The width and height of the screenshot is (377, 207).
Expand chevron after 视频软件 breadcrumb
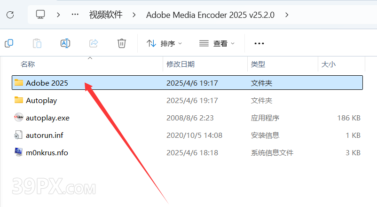pos(134,15)
